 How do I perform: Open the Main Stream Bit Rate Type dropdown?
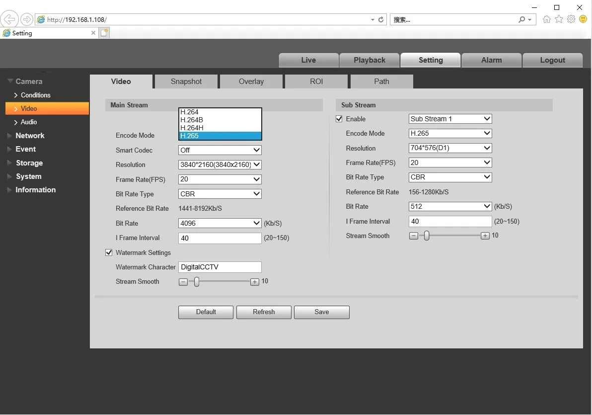(x=220, y=194)
